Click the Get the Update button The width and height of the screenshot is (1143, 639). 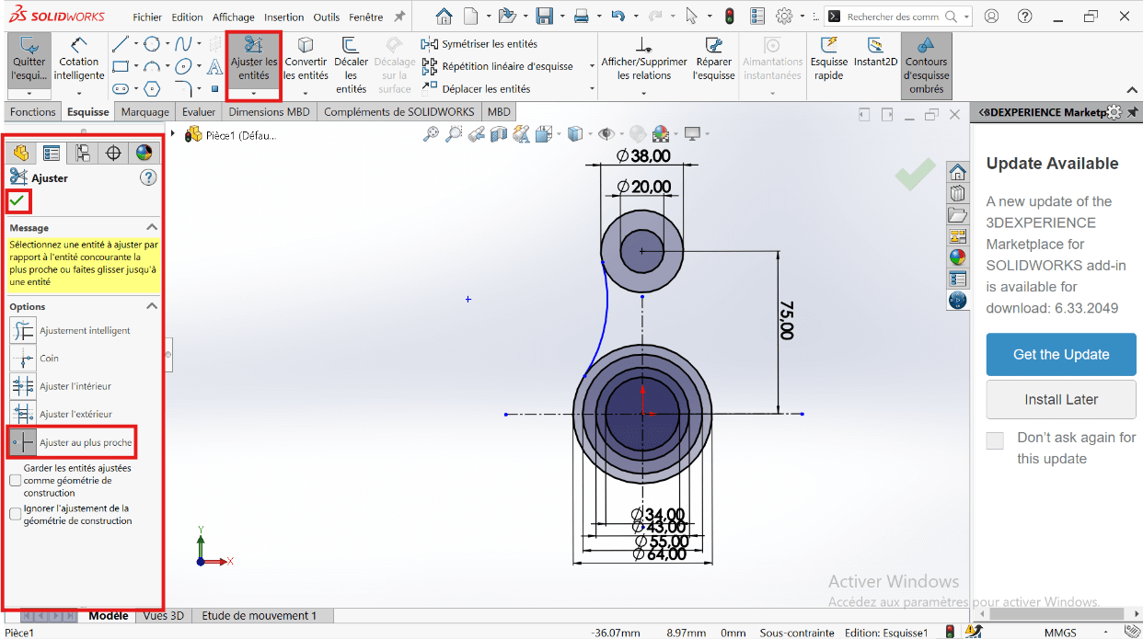point(1061,354)
